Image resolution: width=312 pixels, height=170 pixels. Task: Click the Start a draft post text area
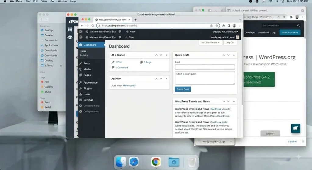click(x=205, y=78)
